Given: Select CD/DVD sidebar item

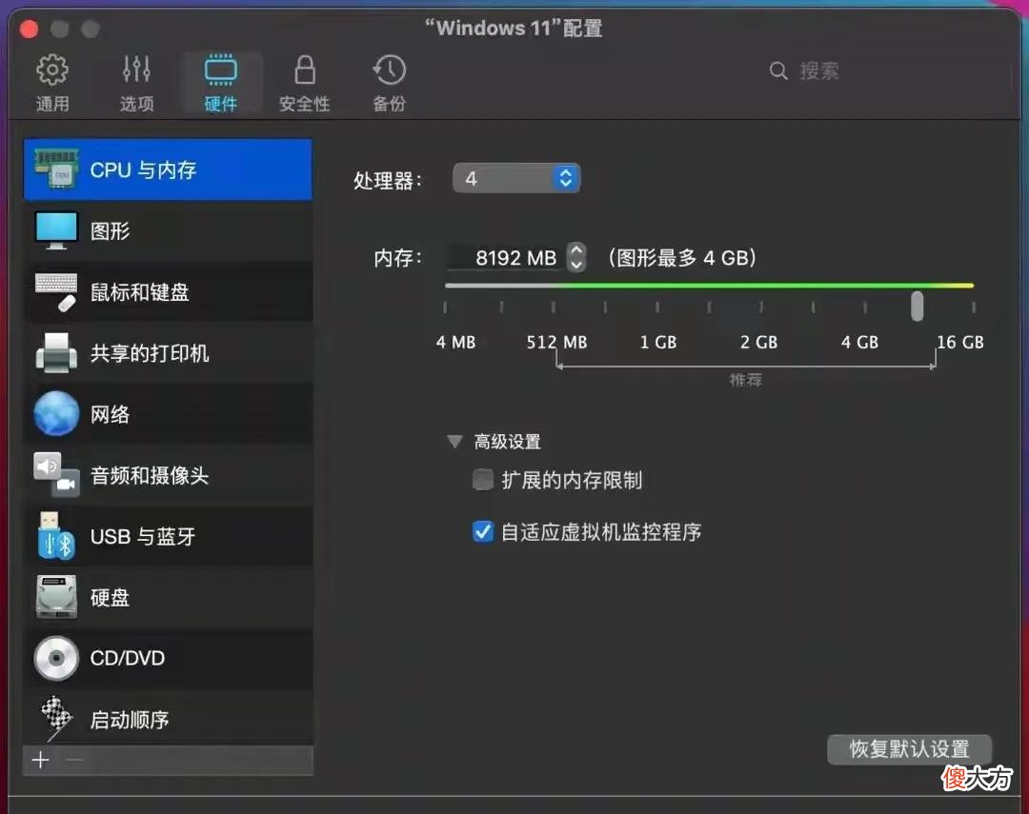Looking at the screenshot, I should 168,658.
